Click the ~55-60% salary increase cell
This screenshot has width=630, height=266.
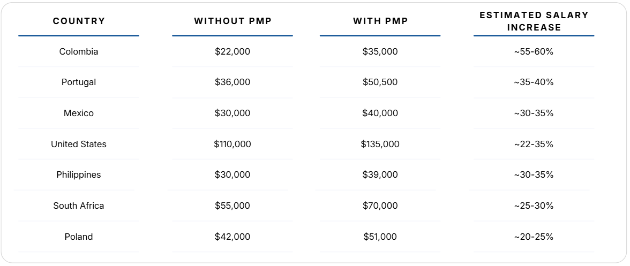[534, 51]
